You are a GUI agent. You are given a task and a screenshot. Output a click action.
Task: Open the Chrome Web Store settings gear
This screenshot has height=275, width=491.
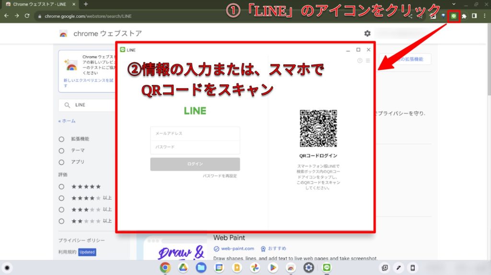367,34
